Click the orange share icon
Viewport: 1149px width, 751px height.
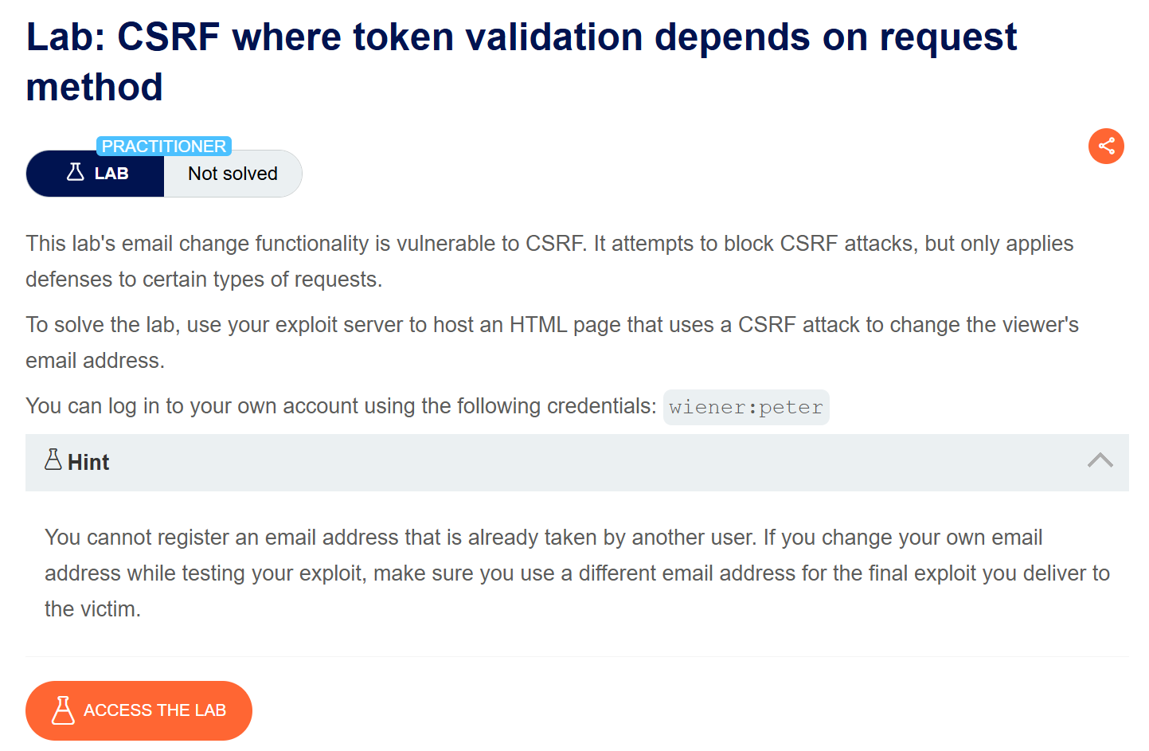1106,147
